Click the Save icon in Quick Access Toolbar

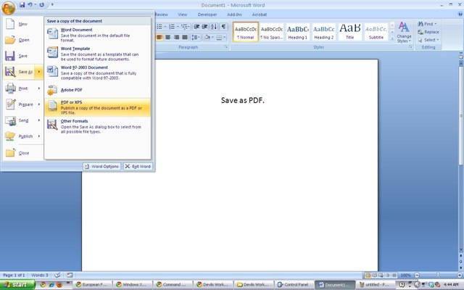click(22, 5)
